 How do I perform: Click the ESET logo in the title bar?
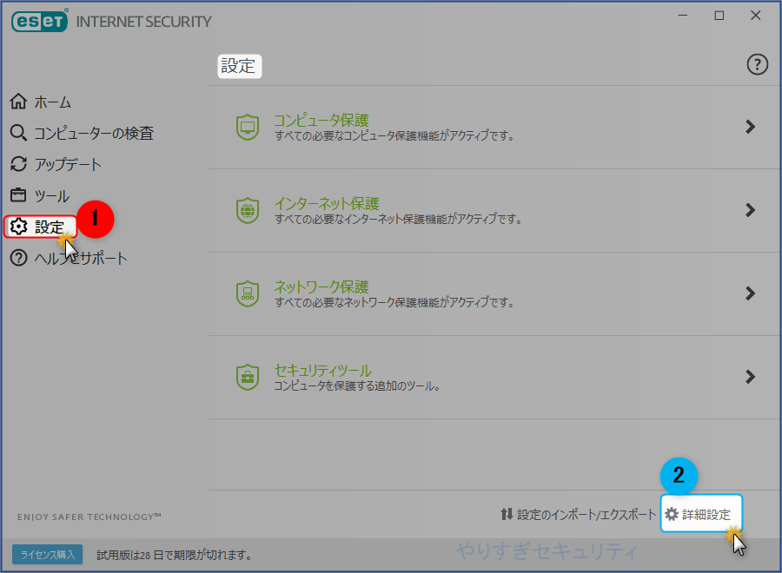click(39, 22)
